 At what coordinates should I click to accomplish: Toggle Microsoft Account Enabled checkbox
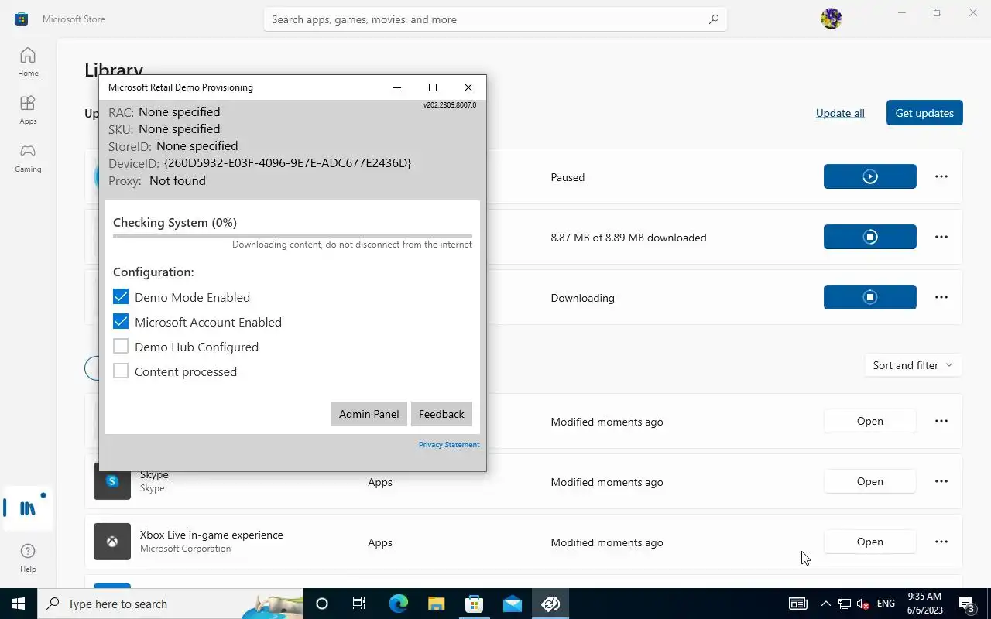click(x=121, y=321)
